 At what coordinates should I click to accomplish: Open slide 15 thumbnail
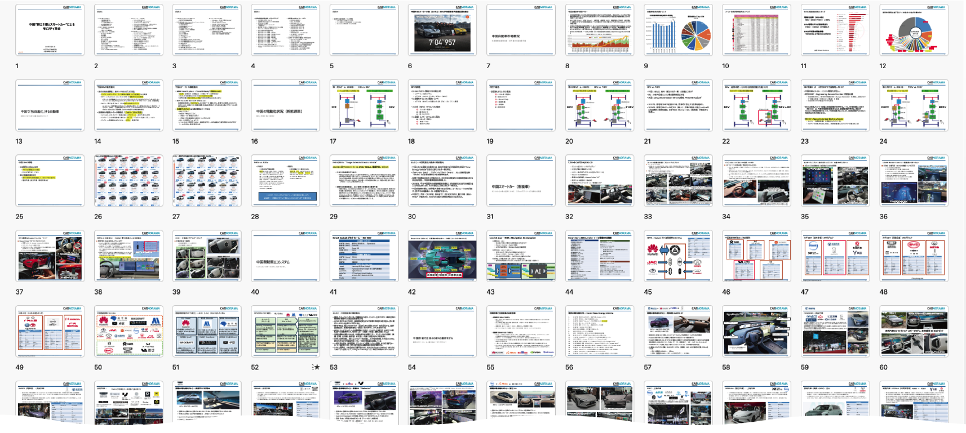point(207,105)
